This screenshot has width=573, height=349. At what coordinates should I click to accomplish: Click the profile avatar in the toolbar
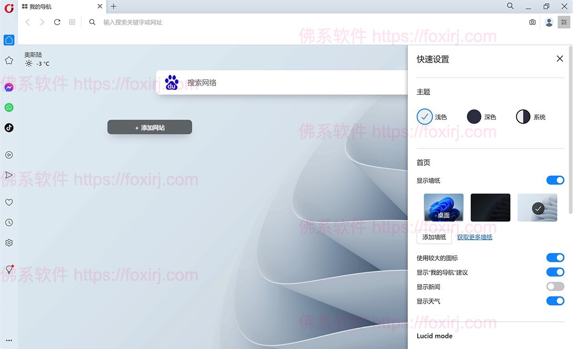pos(549,22)
